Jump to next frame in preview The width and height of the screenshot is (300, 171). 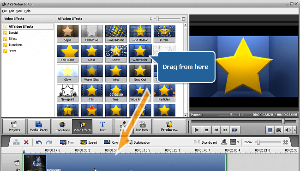pyautogui.click(x=225, y=130)
